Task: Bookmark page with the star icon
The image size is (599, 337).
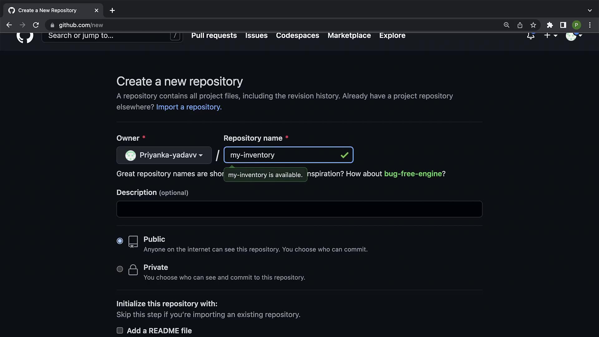Action: tap(533, 25)
